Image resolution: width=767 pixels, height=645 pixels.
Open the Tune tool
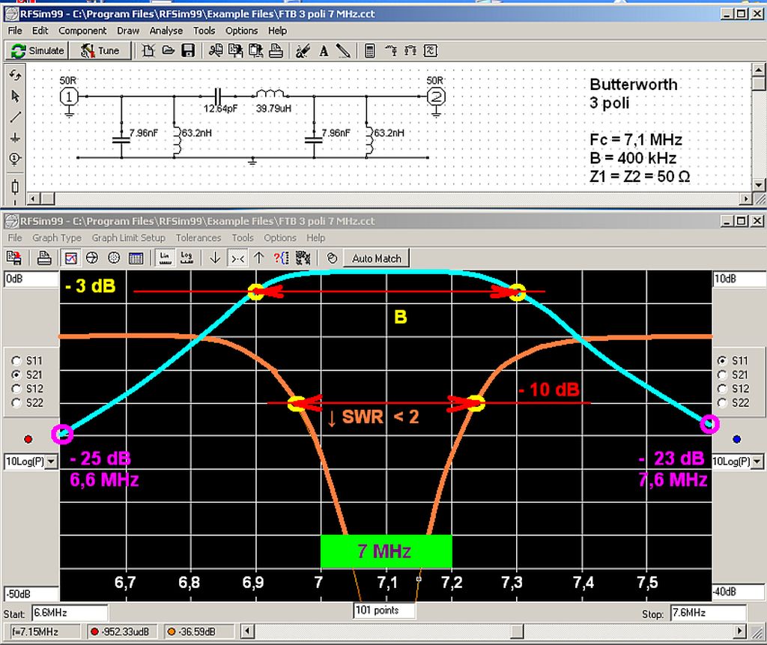[x=100, y=50]
